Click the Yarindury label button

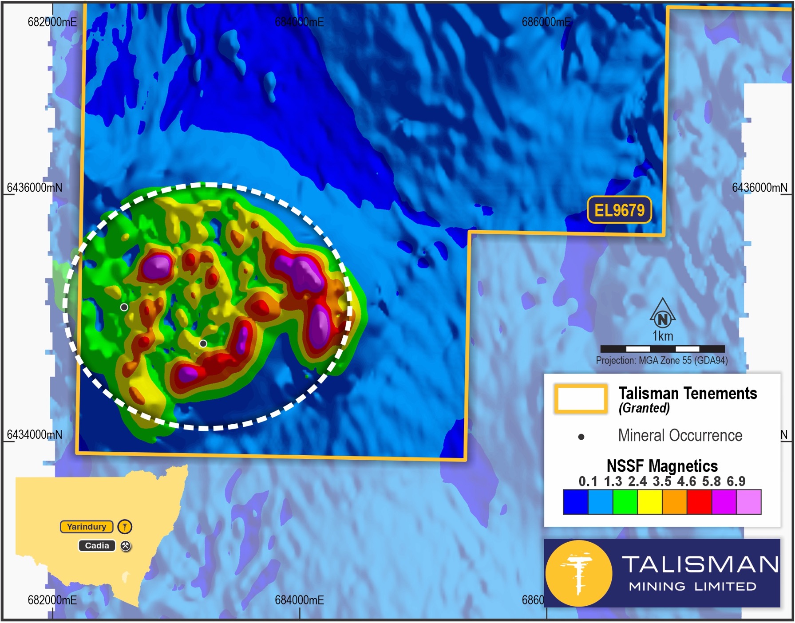pos(87,527)
